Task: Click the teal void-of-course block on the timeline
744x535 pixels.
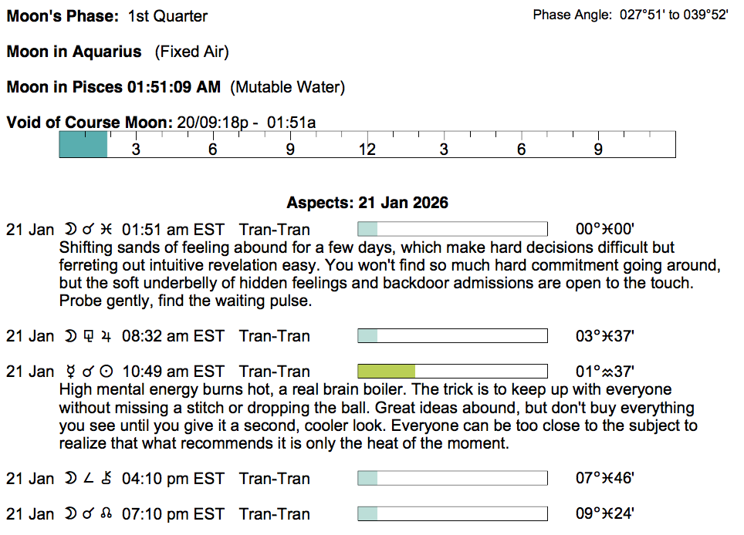Action: coord(83,144)
